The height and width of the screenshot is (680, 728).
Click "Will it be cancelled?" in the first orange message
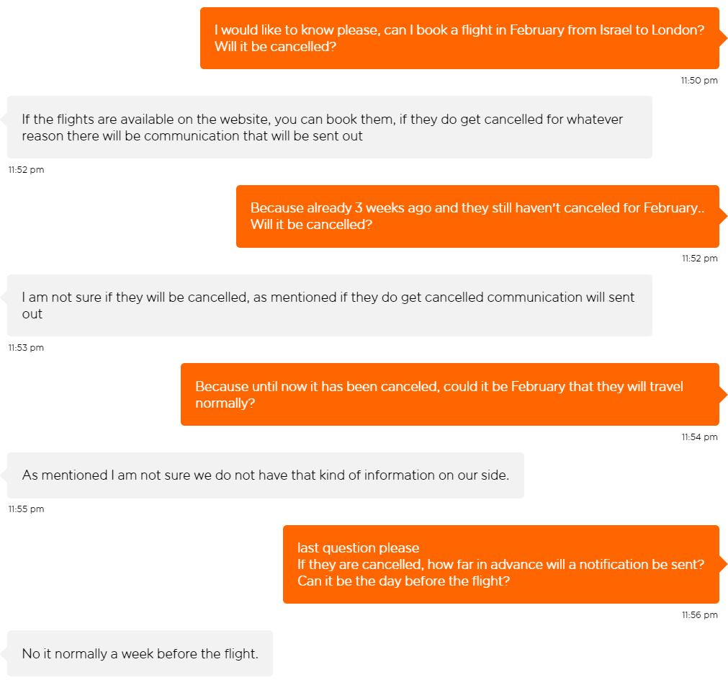[275, 47]
